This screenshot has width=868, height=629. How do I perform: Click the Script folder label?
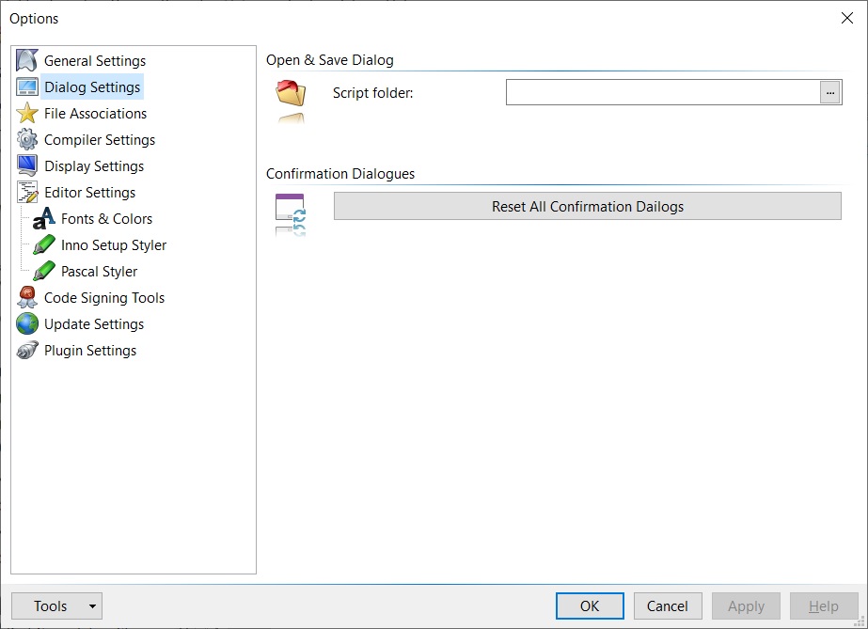[372, 93]
